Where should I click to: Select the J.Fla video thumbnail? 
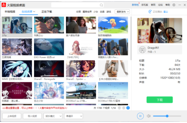[17, 25]
